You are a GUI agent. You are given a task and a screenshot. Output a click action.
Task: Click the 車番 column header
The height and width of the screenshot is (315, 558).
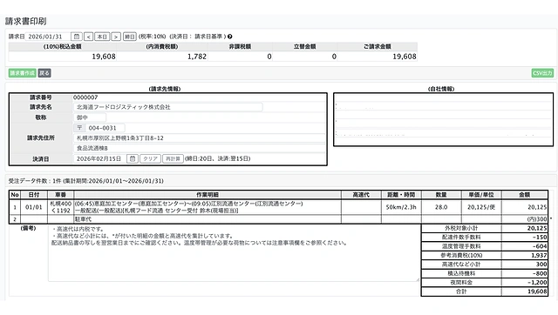point(60,195)
